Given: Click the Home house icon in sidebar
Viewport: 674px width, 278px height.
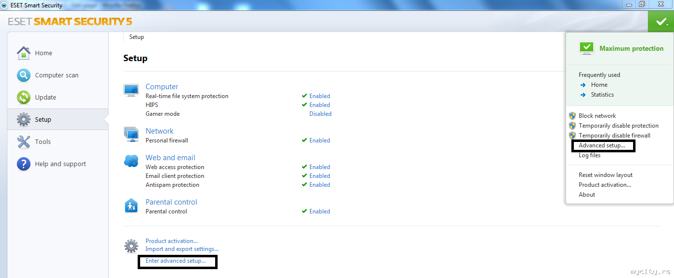Looking at the screenshot, I should tap(24, 53).
